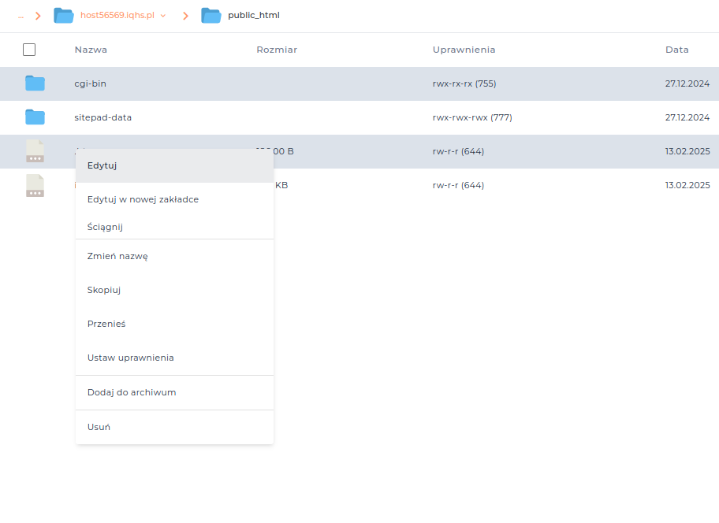
Task: Click the sitepad-data folder icon
Action: pyautogui.click(x=35, y=117)
